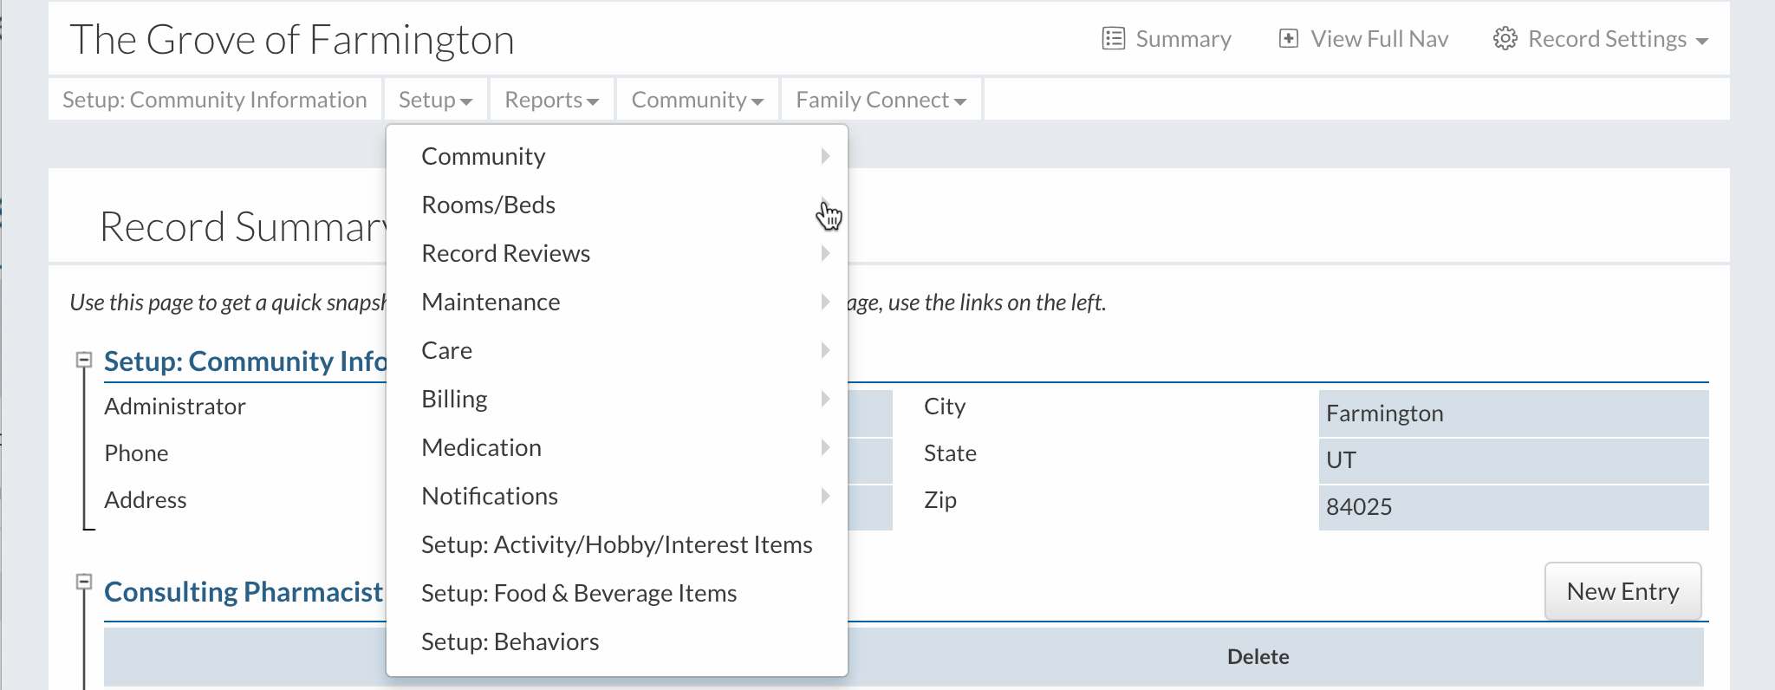The width and height of the screenshot is (1775, 690).
Task: Click the Farmington city field
Action: (1513, 413)
